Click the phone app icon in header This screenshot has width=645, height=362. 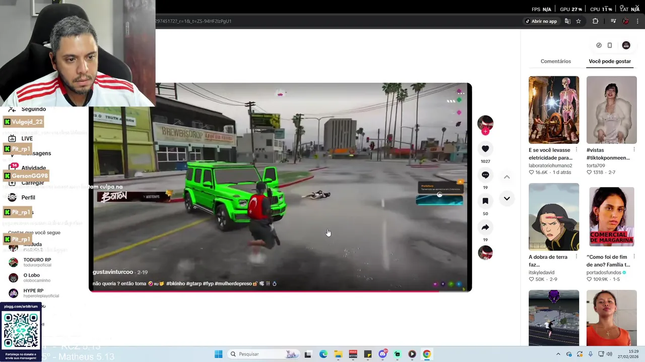610,45
